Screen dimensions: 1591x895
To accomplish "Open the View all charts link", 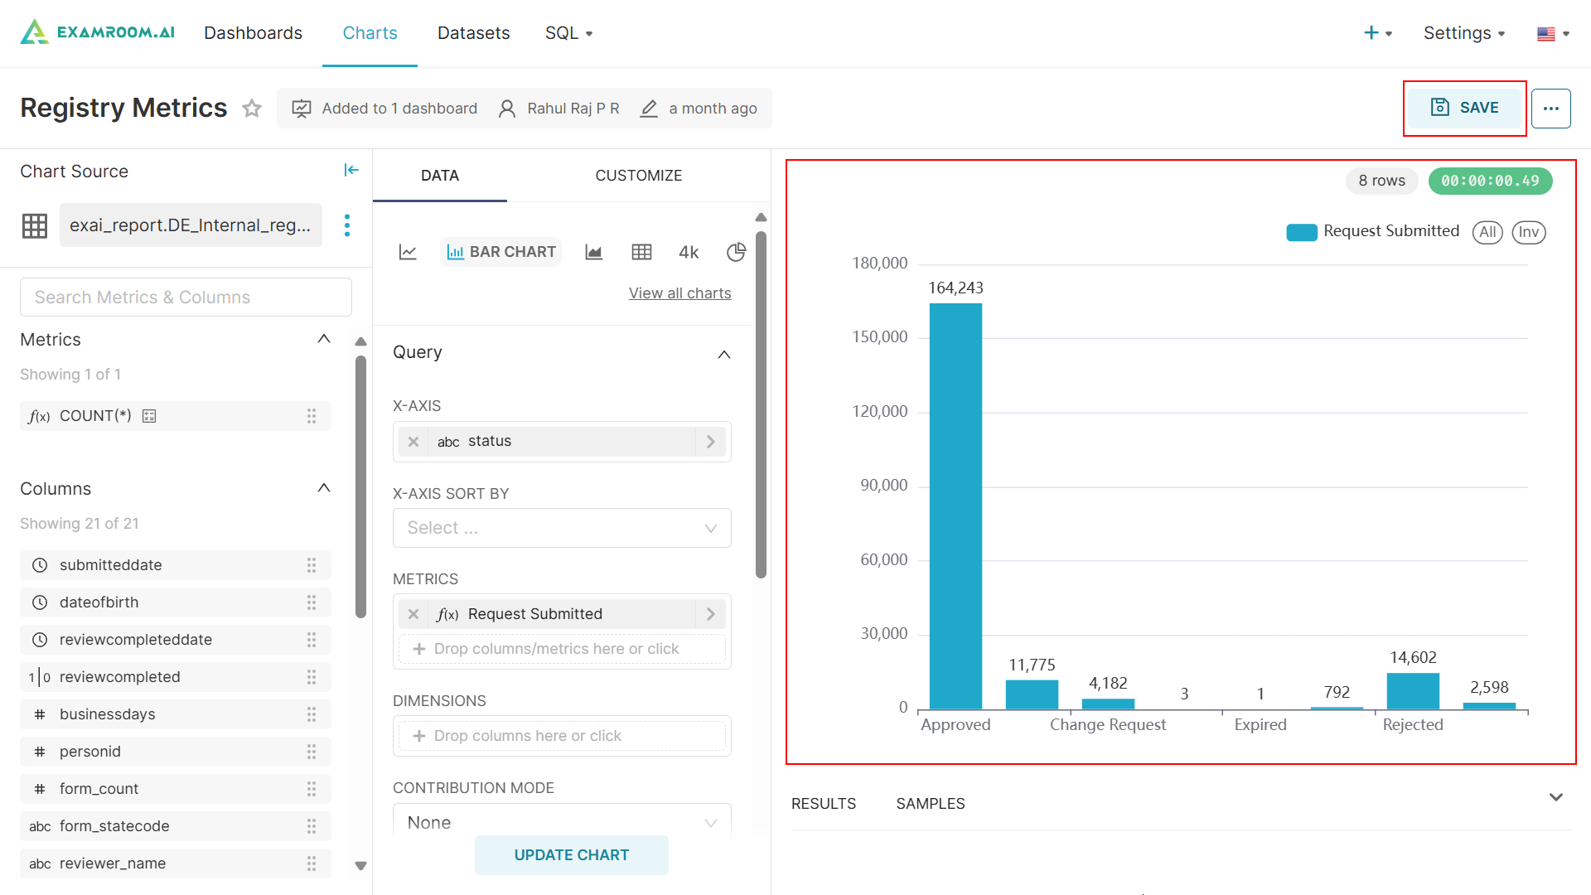I will 679,293.
